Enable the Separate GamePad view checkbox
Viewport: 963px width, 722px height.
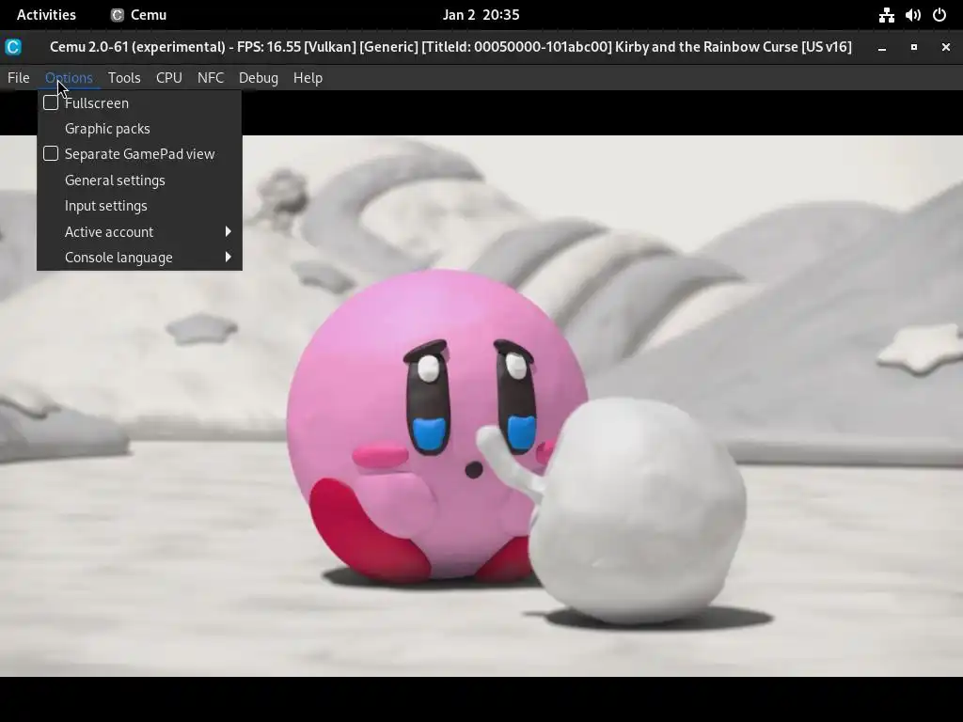51,153
